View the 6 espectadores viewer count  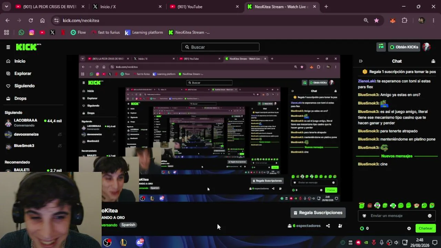click(304, 226)
